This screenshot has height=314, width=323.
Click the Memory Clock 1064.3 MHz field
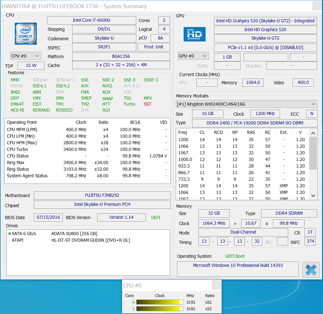pyautogui.click(x=214, y=223)
